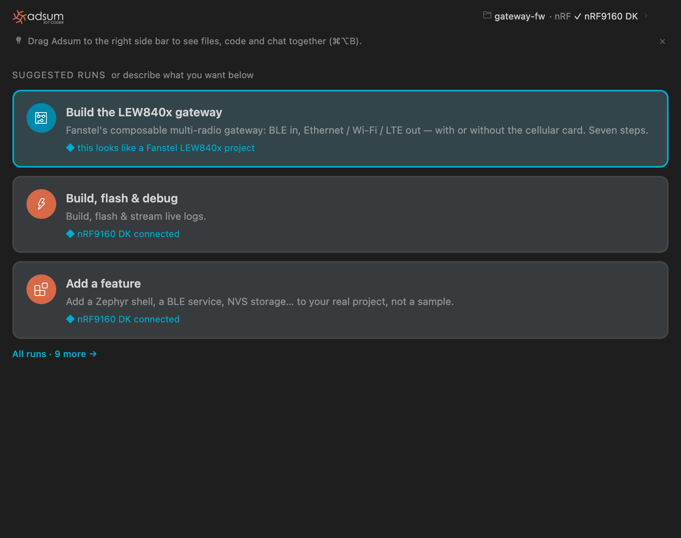Click 'Build, flash & stream live logs.' text
The height and width of the screenshot is (538, 681).
pos(136,216)
